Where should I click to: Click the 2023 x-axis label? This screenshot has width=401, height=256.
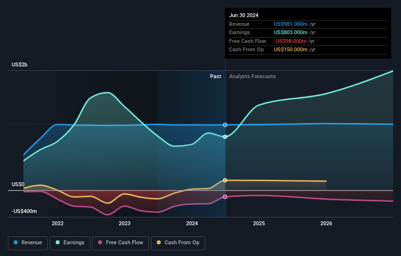click(x=125, y=223)
